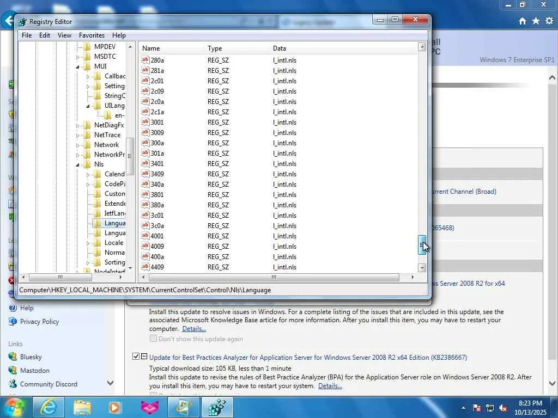Click the string value icon for 3001
The width and height of the screenshot is (558, 418).
click(145, 122)
